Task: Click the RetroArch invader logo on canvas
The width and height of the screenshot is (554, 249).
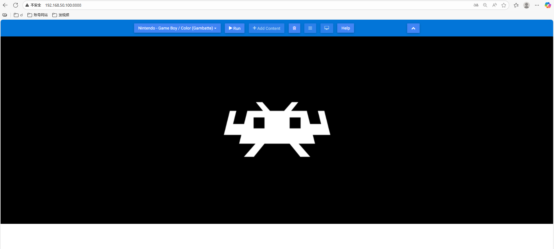Action: pos(277,130)
